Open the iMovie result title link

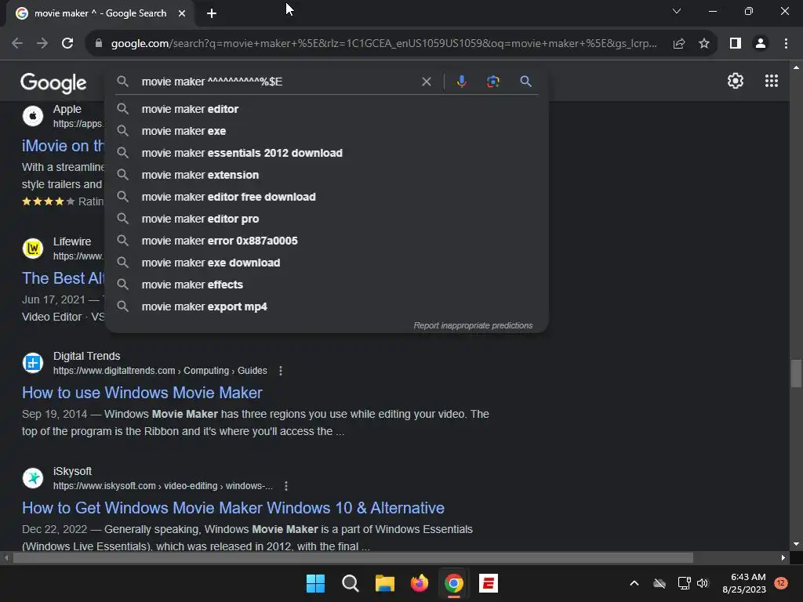(63, 146)
